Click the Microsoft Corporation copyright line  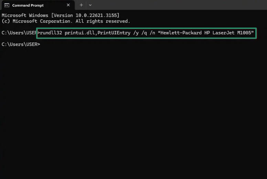(x=65, y=21)
